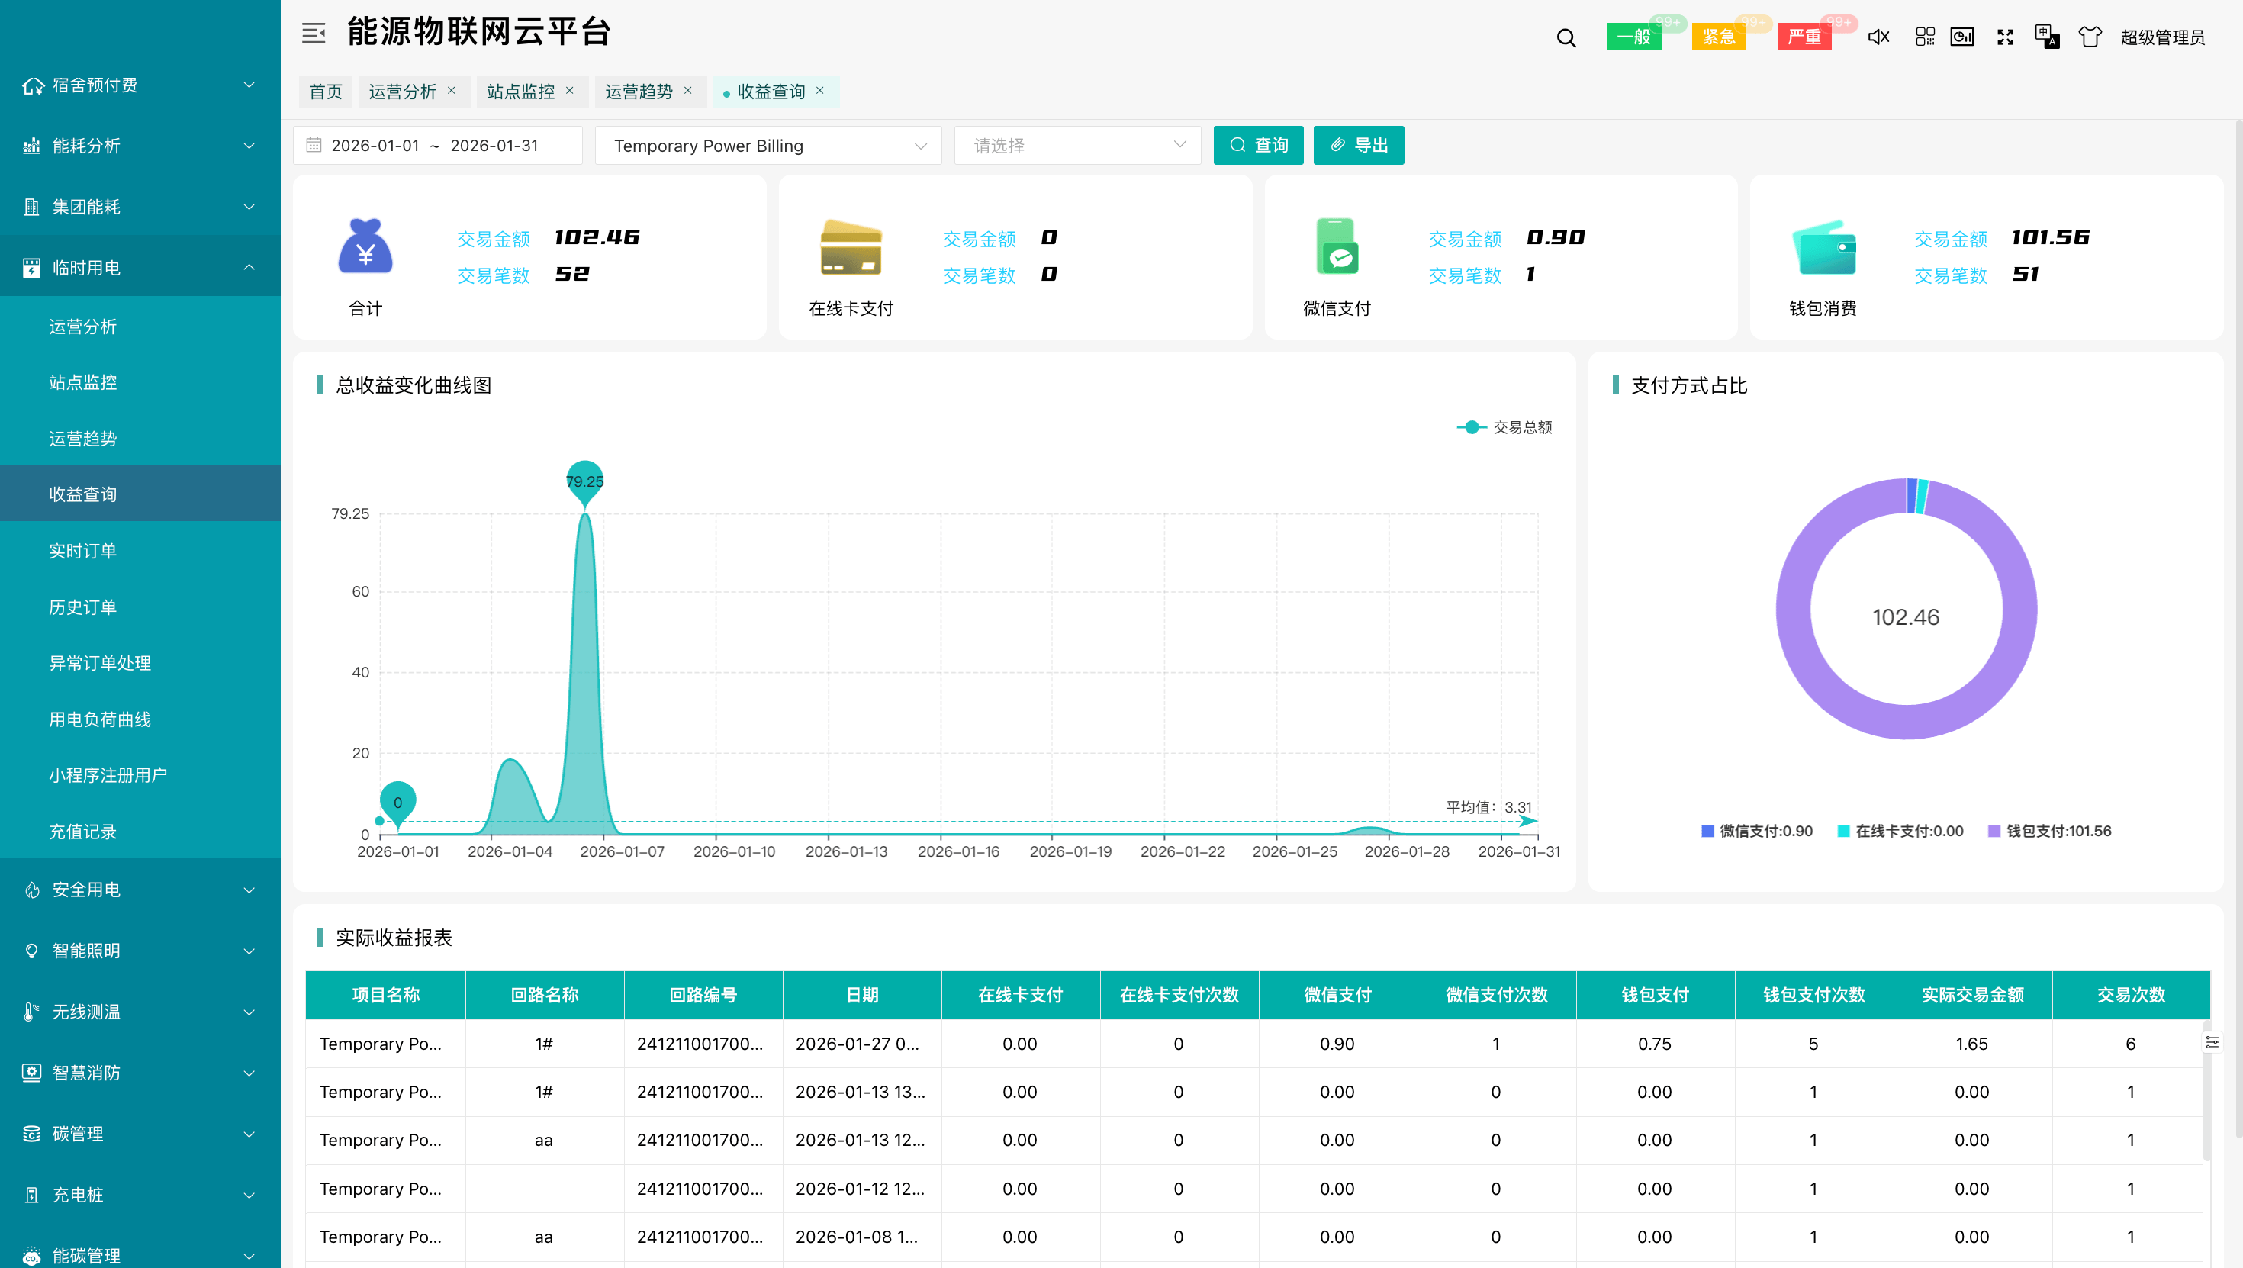Screen dimensions: 2243x1268
Task: Close the 运营分析 tab
Action: tap(451, 90)
